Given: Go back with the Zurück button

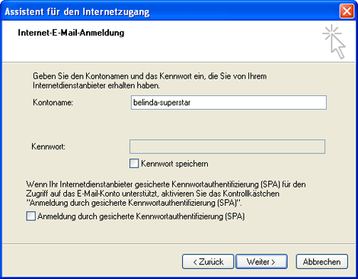Looking at the screenshot, I should (x=208, y=261).
